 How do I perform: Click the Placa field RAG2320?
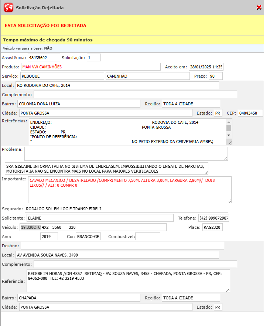click(x=212, y=227)
